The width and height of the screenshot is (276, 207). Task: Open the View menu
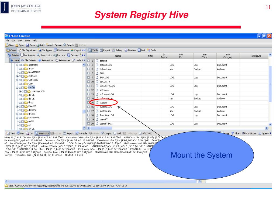point(20,40)
